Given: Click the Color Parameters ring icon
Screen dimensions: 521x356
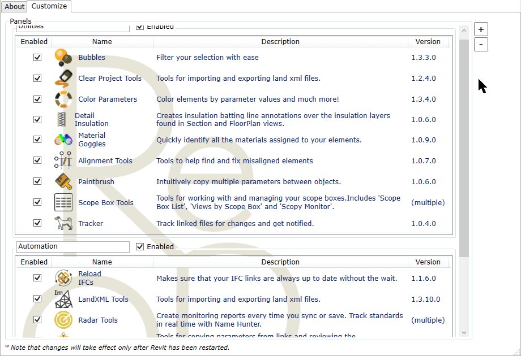Looking at the screenshot, I should tap(63, 99).
